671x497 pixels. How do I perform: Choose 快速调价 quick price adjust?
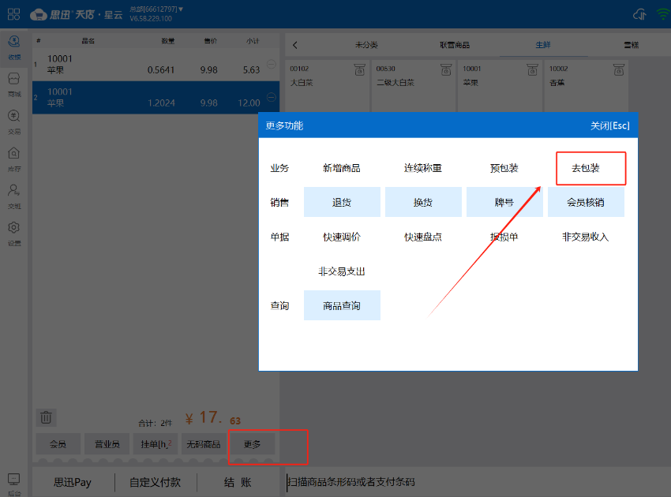(x=342, y=237)
